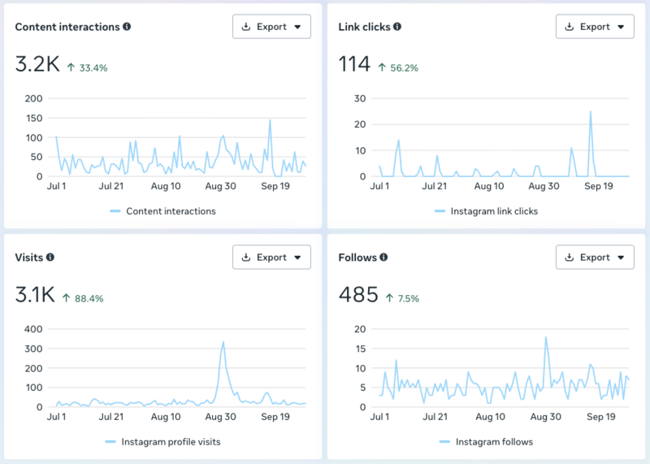Click download icon in Follows Export button

(x=570, y=258)
